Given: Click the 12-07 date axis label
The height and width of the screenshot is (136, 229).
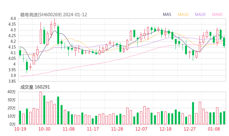Looking at the screenshot, I should 141,129.
